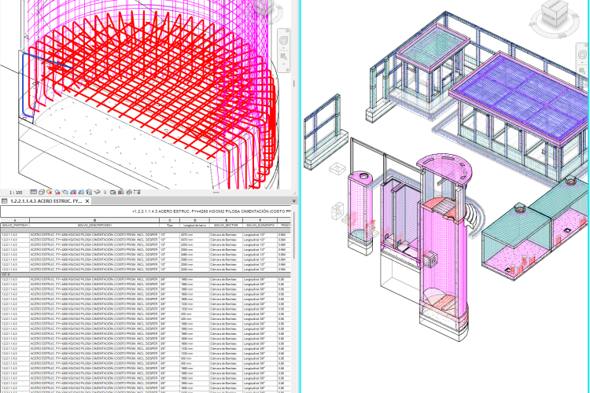Click the splitter grip below rebar view
This screenshot has height=393, width=590.
click(216, 192)
